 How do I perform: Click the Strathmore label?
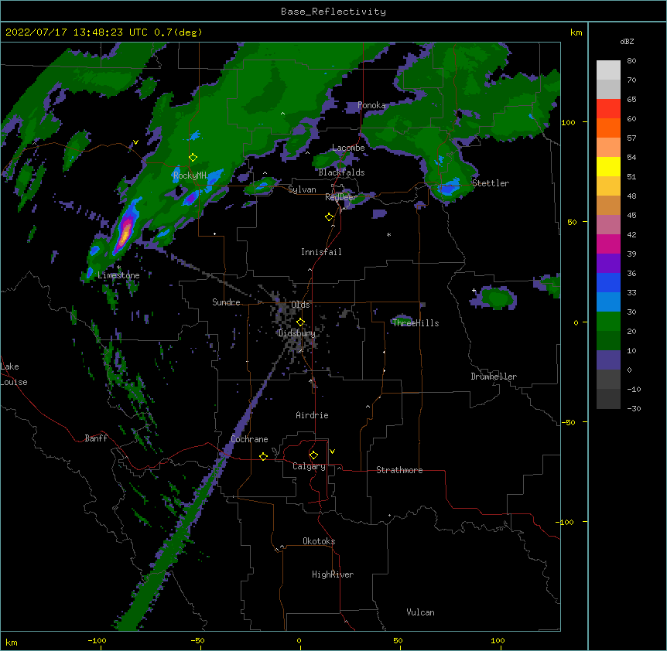click(x=399, y=470)
